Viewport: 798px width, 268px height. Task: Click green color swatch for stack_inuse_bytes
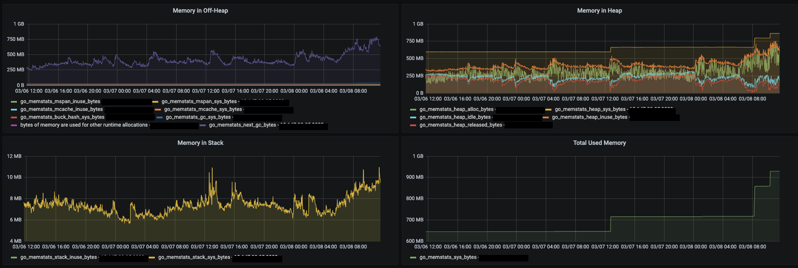pyautogui.click(x=14, y=258)
